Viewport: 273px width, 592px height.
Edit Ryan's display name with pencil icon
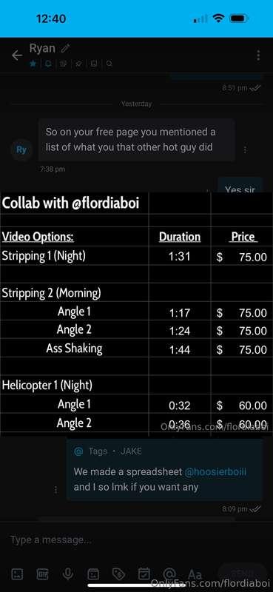(x=65, y=48)
